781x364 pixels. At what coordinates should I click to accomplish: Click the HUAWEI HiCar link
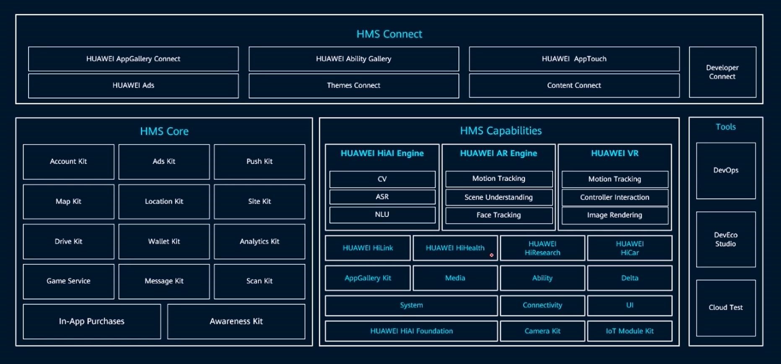(x=629, y=248)
